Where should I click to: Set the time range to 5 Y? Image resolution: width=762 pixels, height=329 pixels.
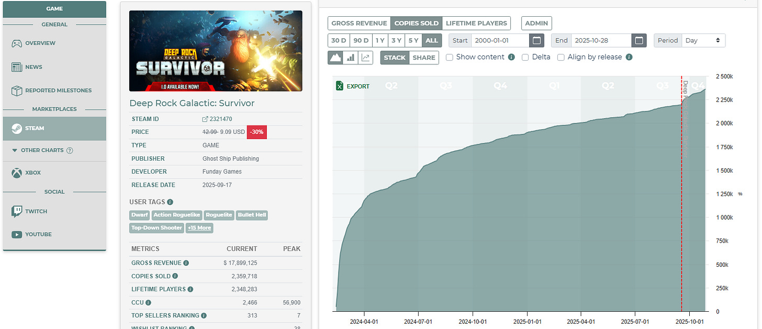413,40
